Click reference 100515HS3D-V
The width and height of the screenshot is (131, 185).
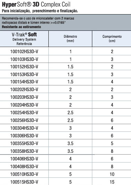(x=24, y=182)
